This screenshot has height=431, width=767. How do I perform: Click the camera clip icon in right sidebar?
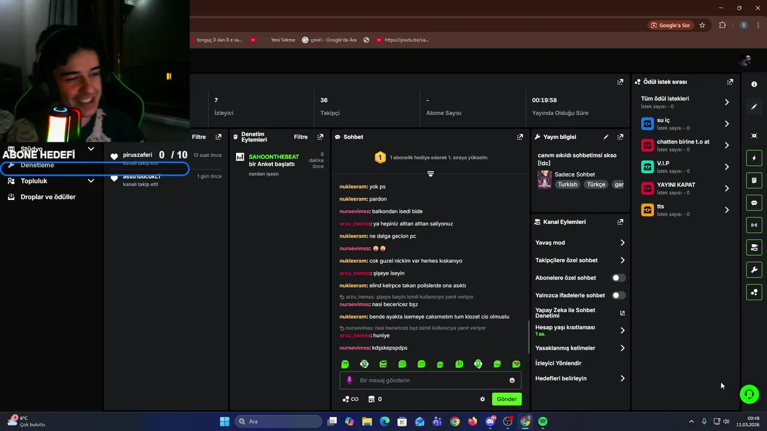click(754, 247)
